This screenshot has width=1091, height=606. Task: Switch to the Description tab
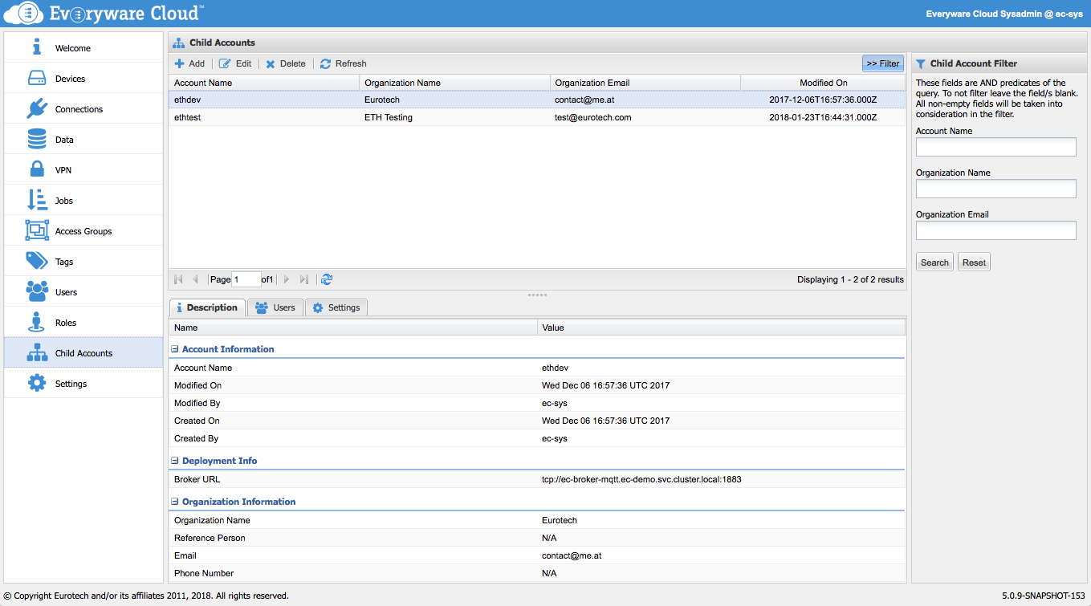207,307
